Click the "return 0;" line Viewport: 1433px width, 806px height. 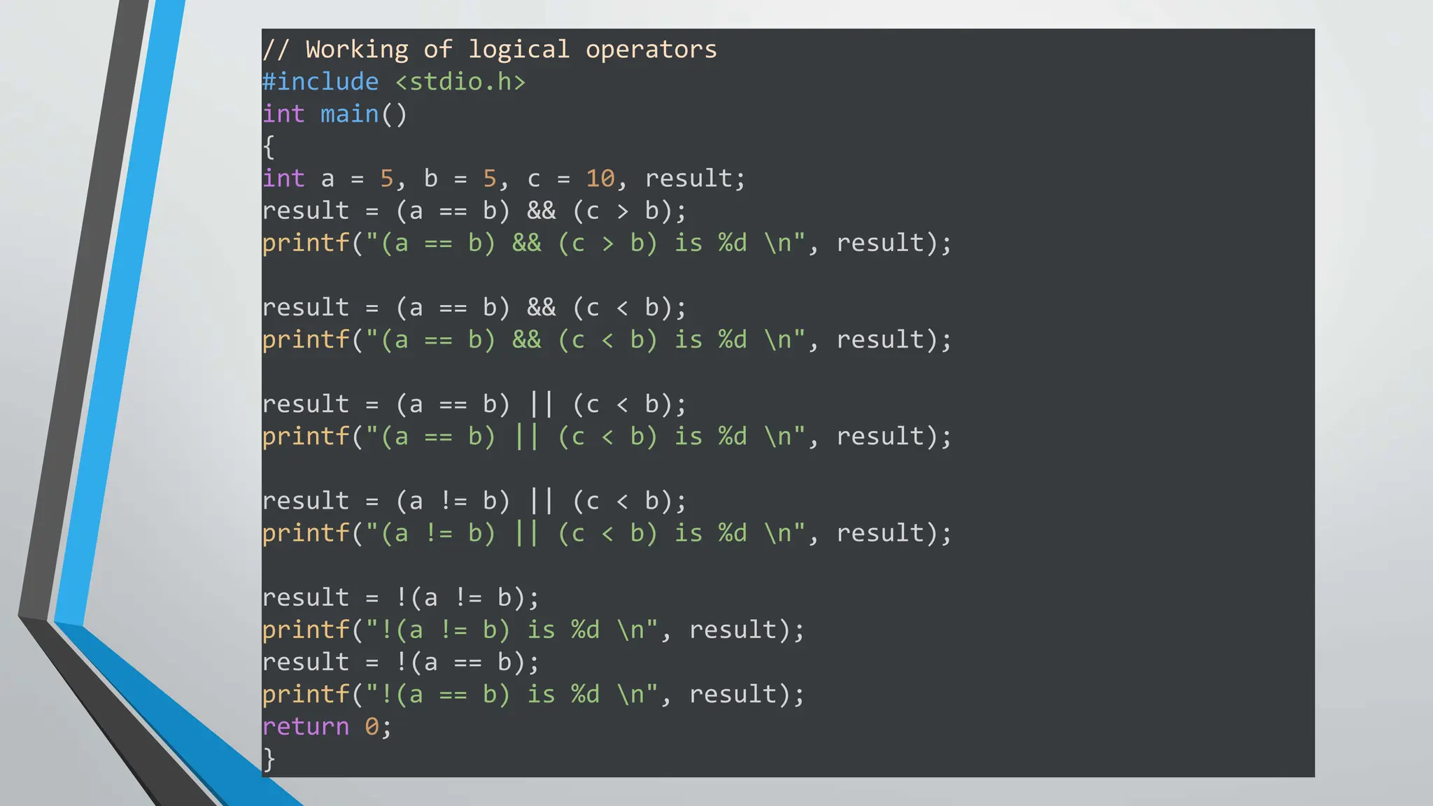coord(327,726)
